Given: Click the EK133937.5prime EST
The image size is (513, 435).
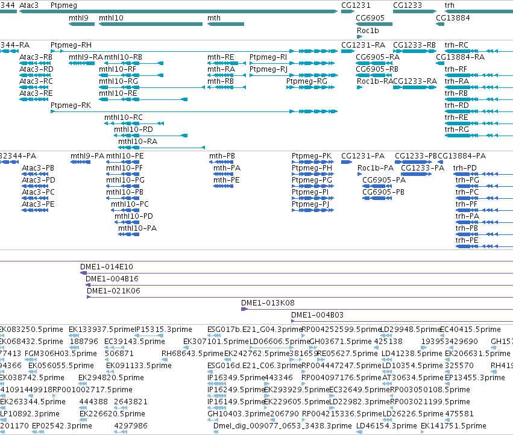Looking at the screenshot, I should pyautogui.click(x=74, y=335).
